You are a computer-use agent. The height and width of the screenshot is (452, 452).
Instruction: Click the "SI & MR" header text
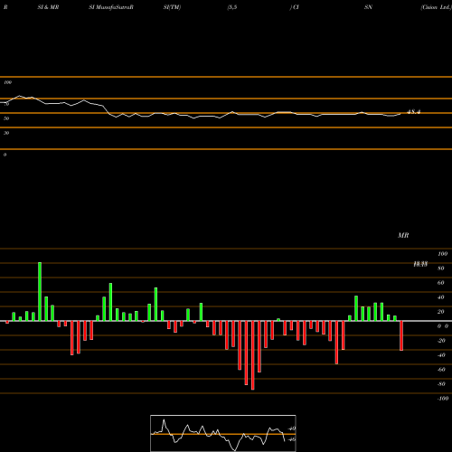[x=48, y=7]
